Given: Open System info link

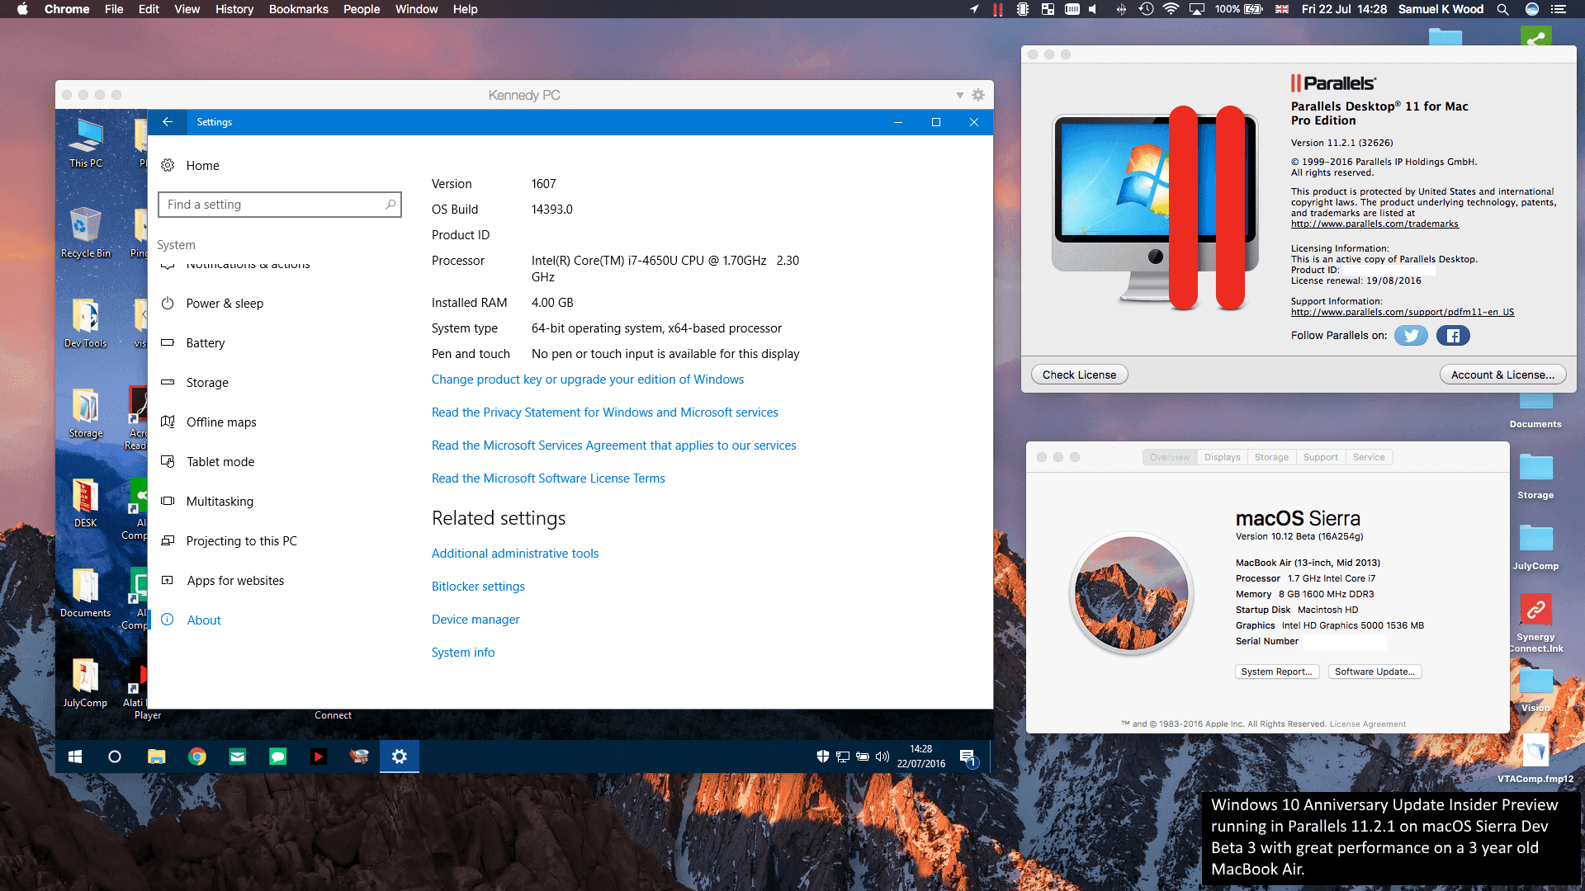Looking at the screenshot, I should 463,653.
